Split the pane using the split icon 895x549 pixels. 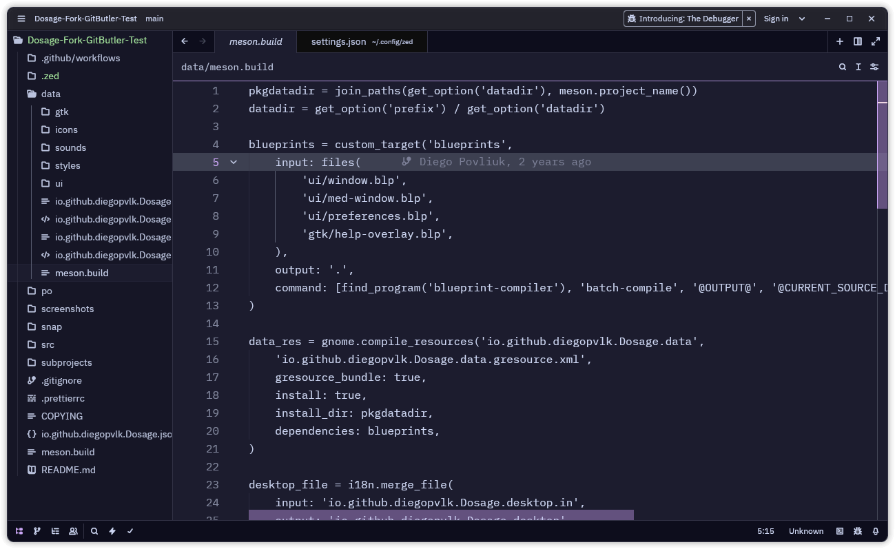tap(857, 41)
